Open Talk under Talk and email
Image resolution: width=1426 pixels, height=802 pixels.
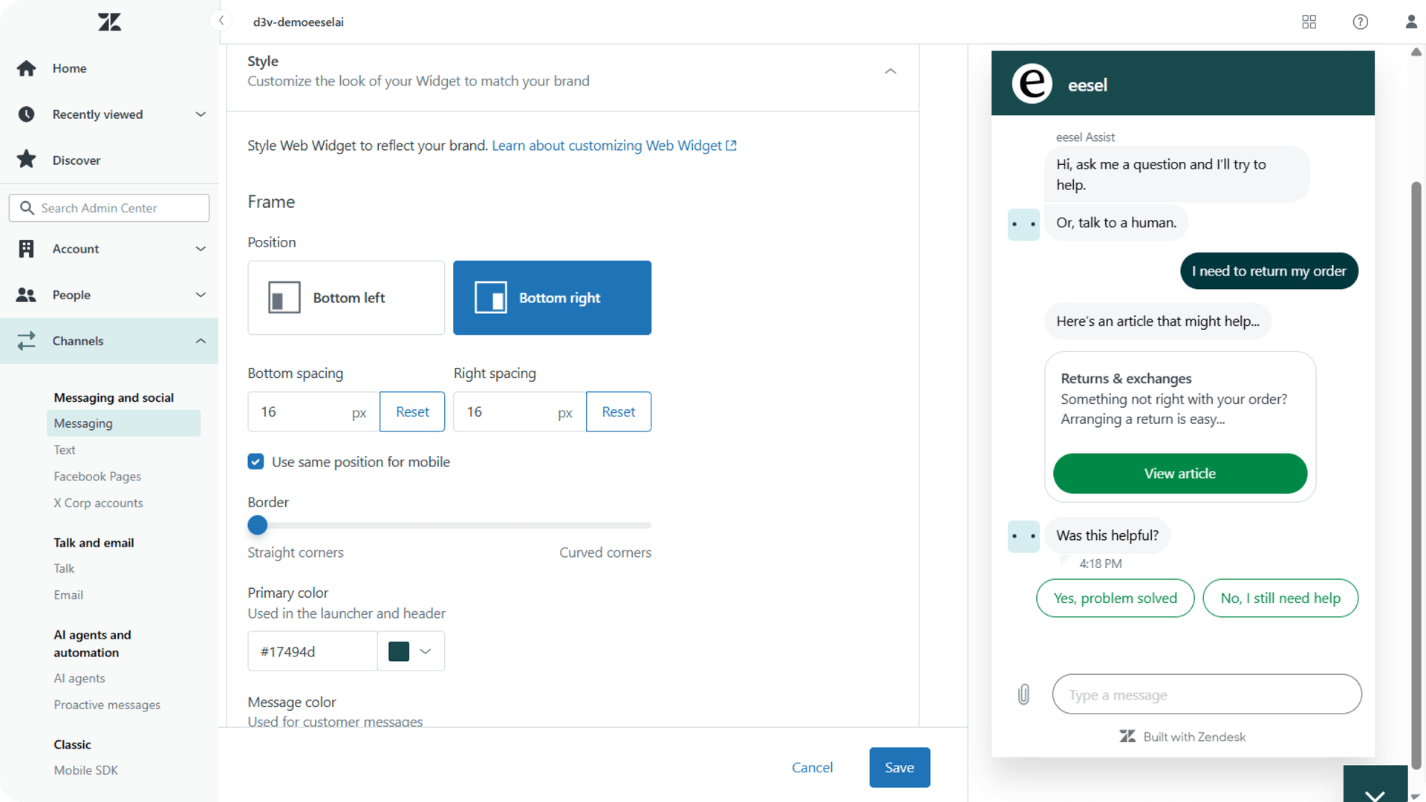64,568
